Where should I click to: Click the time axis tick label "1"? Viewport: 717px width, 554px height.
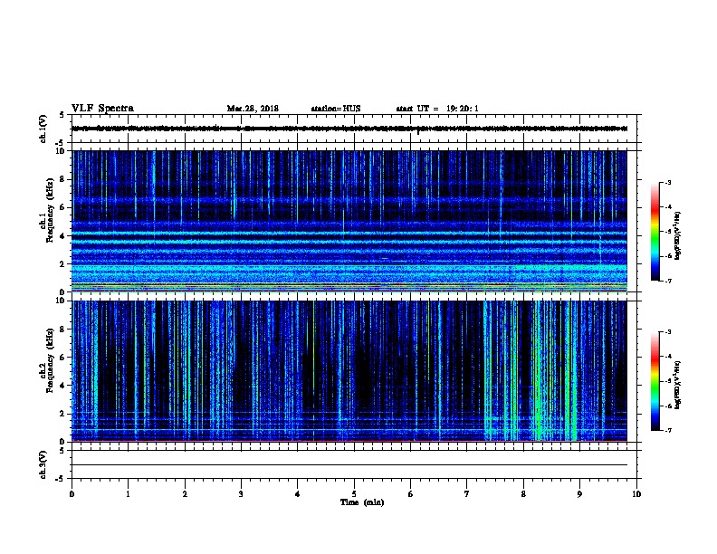pos(128,493)
